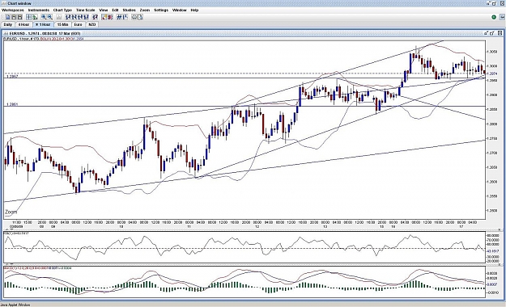This screenshot has height=307, width=506.
Task: Switch to the 15 Min chart tab
Action: [62, 24]
